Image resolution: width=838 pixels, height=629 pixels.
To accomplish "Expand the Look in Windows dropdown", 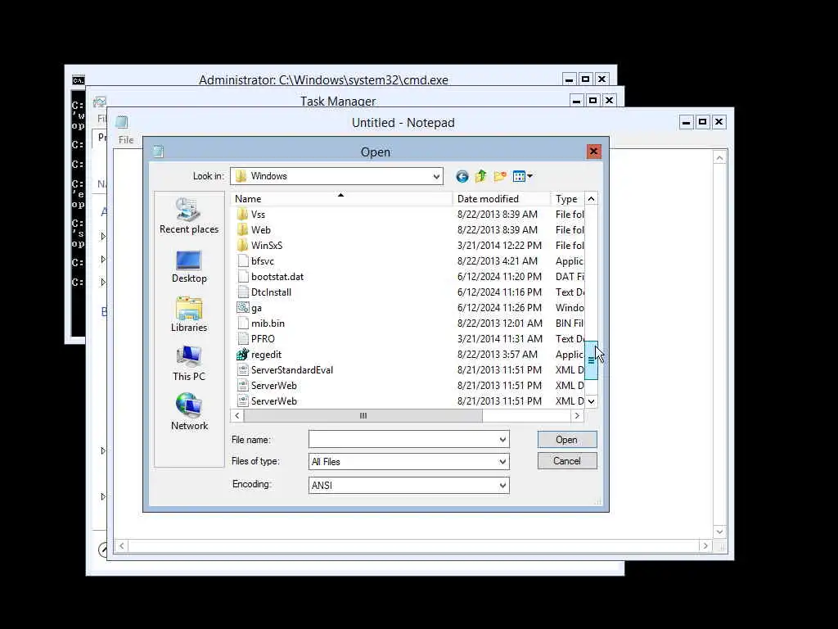I will tap(436, 176).
